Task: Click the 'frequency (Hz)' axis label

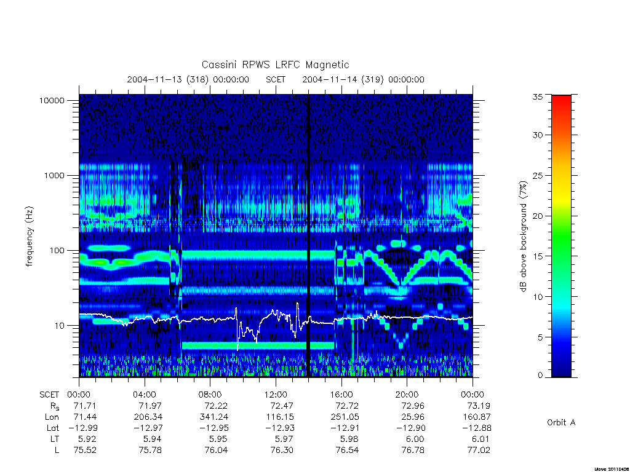Action: 29,237
